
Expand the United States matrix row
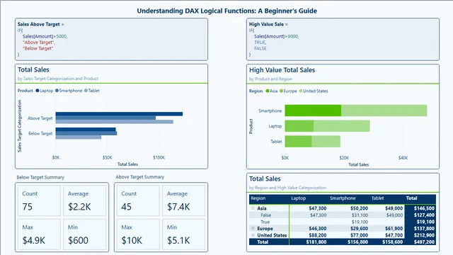click(253, 235)
